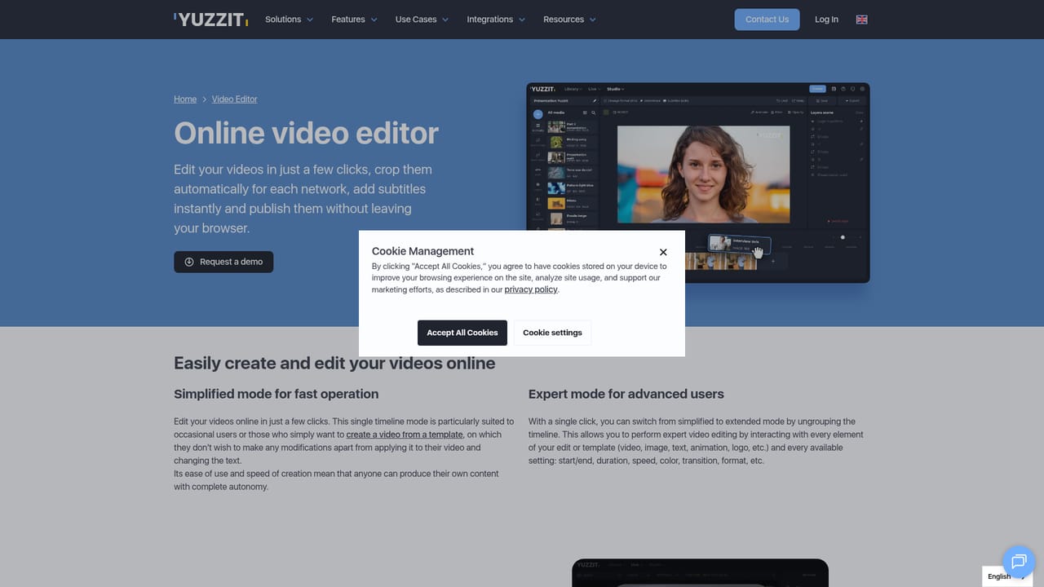Image resolution: width=1044 pixels, height=587 pixels.
Task: Follow the create a video from a template link
Action: pyautogui.click(x=405, y=435)
